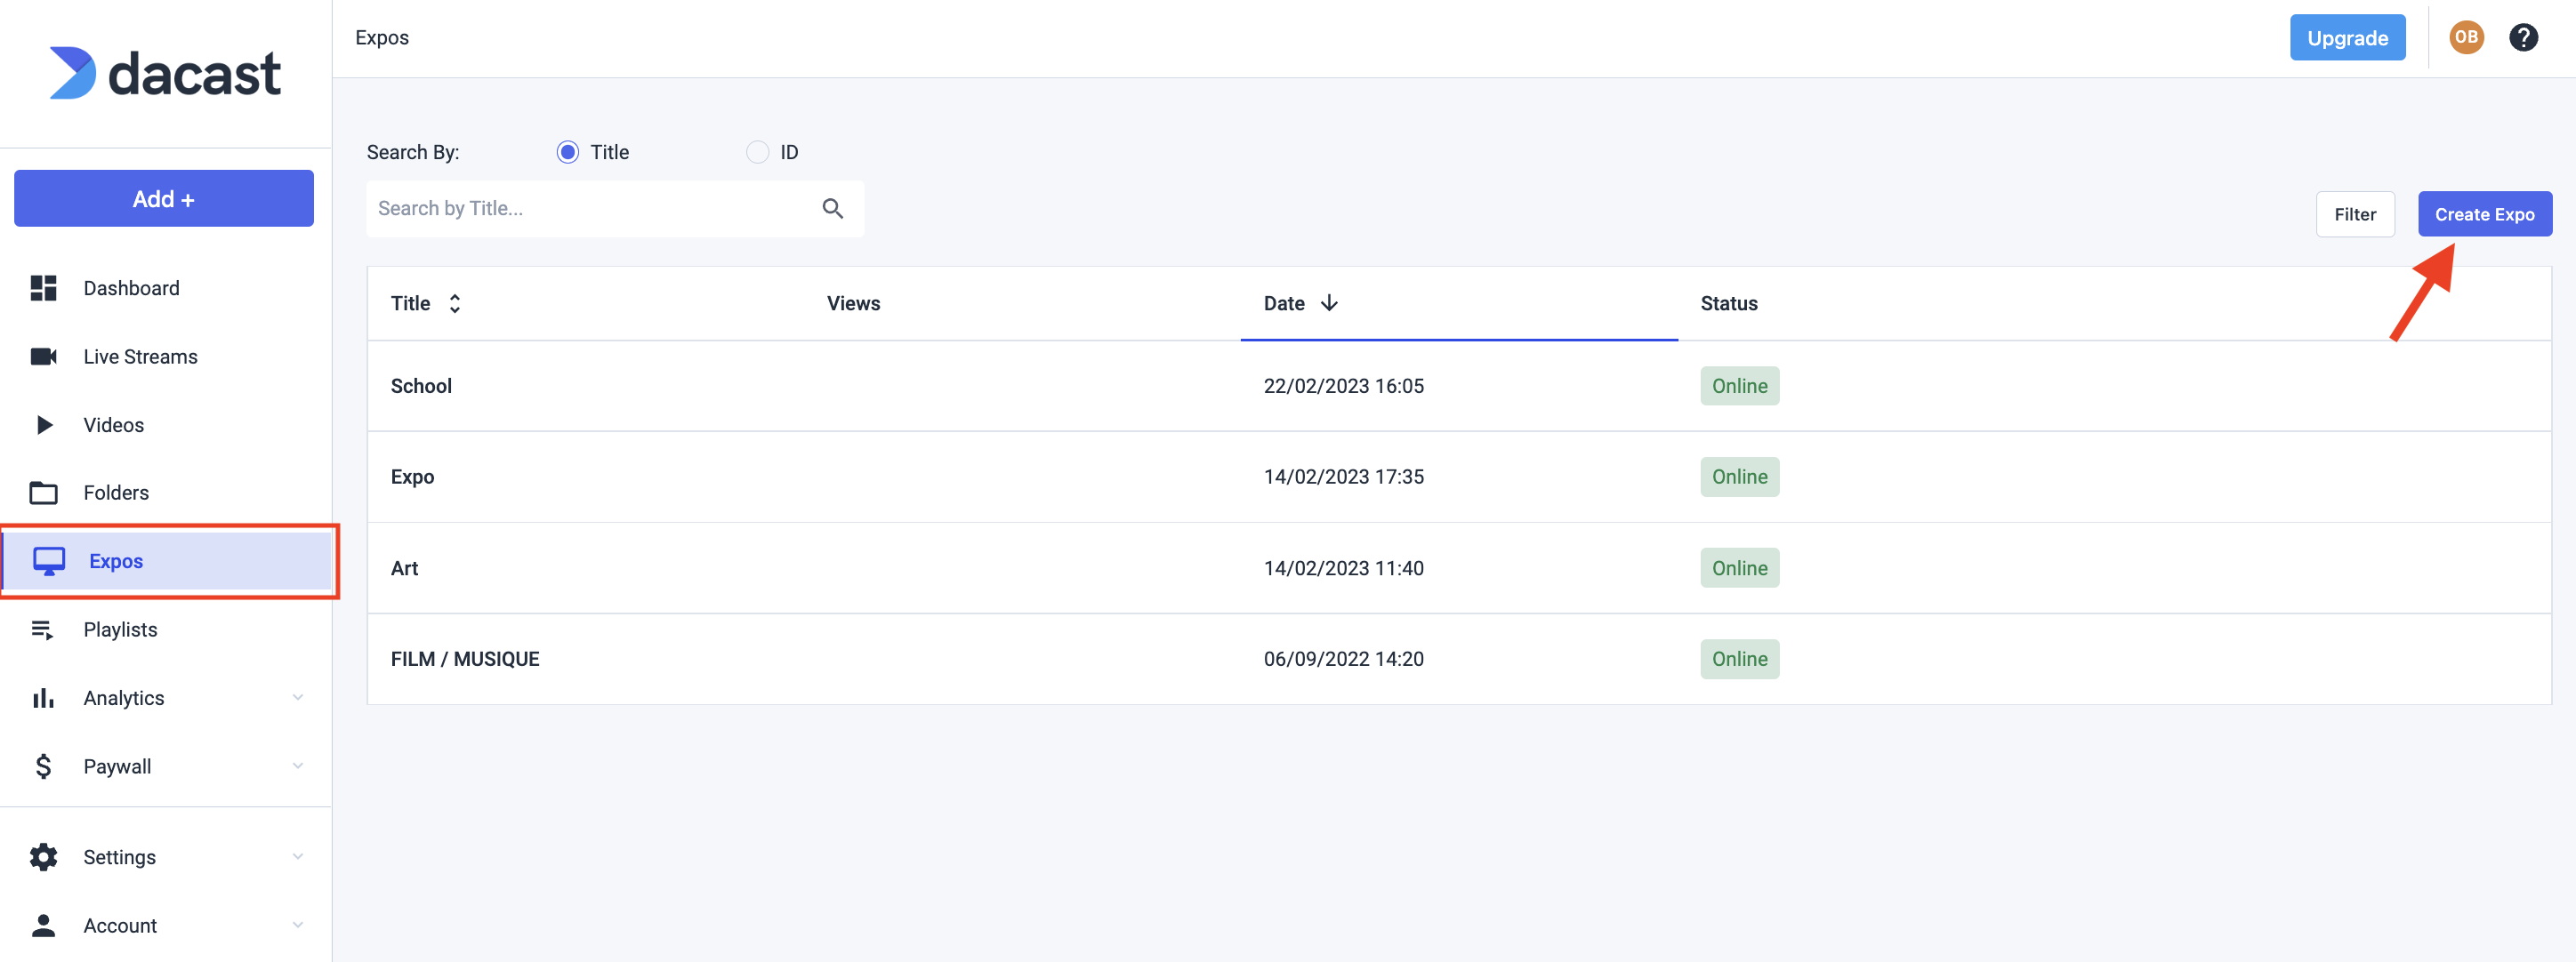Open the School expo row

coord(1459,386)
